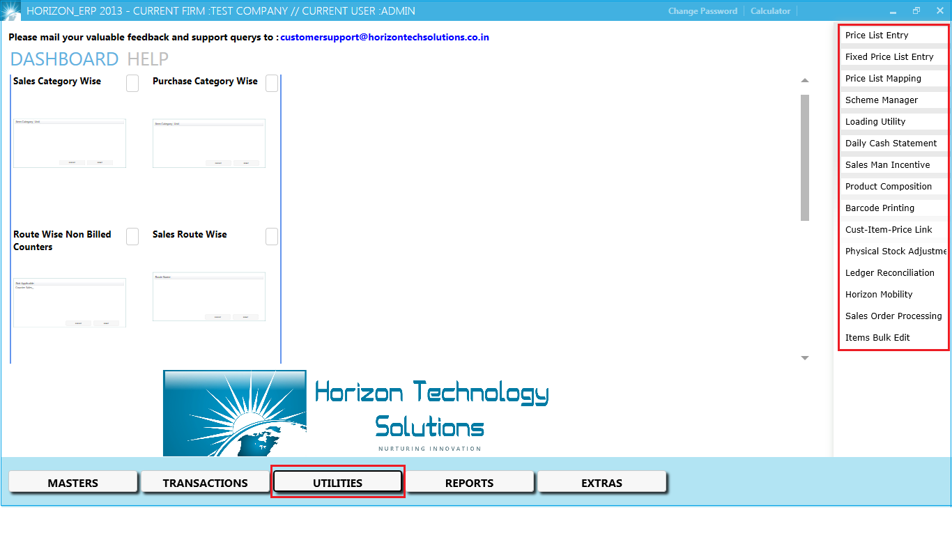Screen dimensions: 952x549
Task: Open Change Password in the title bar
Action: point(702,10)
